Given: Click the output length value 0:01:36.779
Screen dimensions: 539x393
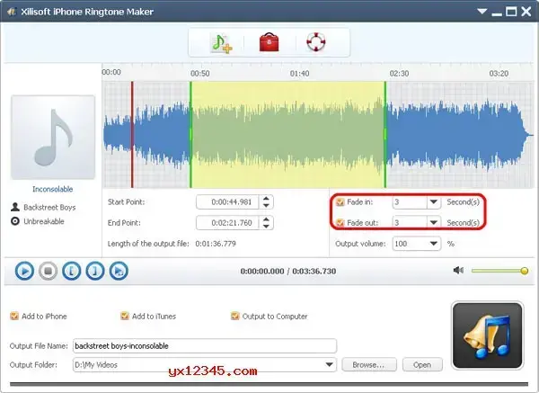Looking at the screenshot, I should (x=216, y=244).
